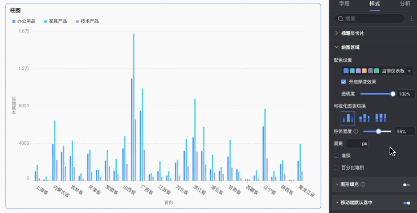
Task: Toggle the 技术产品 legend marker
Action: pyautogui.click(x=77, y=21)
